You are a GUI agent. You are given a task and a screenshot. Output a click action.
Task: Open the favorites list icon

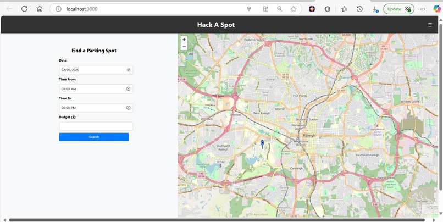[344, 9]
